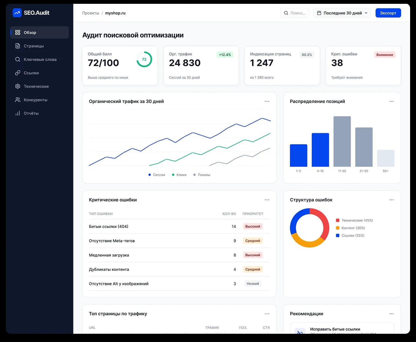Navigate to Ссылки section
The height and width of the screenshot is (342, 416).
[x=39, y=73]
